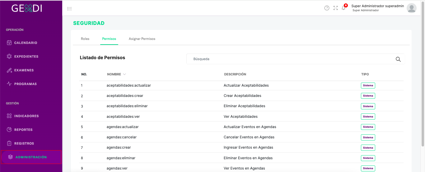Click the Examenes pencil icon
Screen dimensions: 425x172
[9, 70]
